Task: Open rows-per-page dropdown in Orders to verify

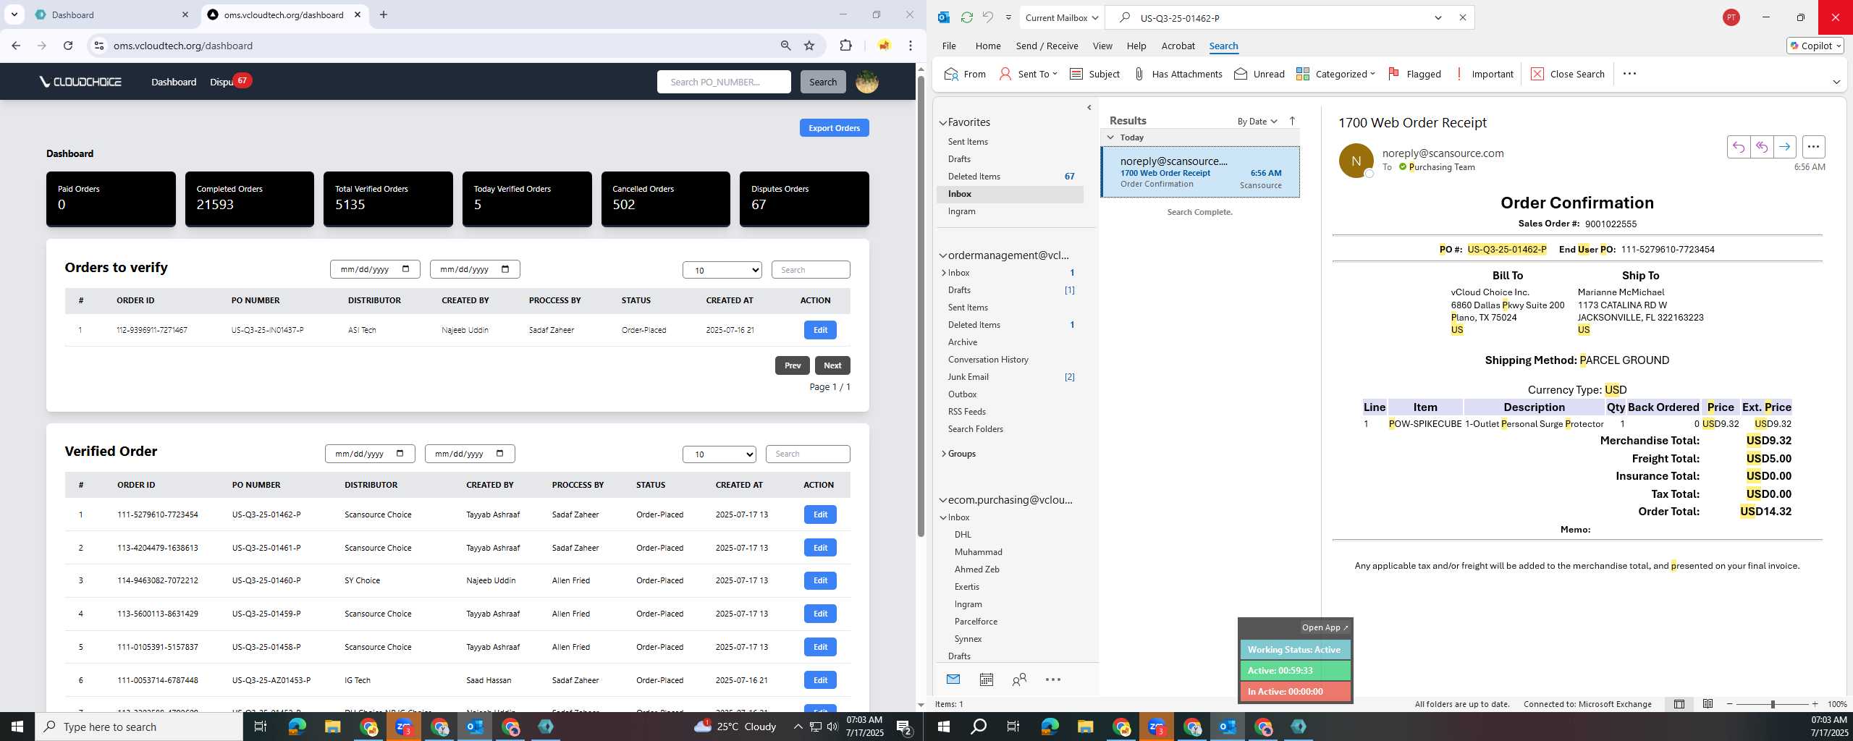Action: pyautogui.click(x=722, y=270)
